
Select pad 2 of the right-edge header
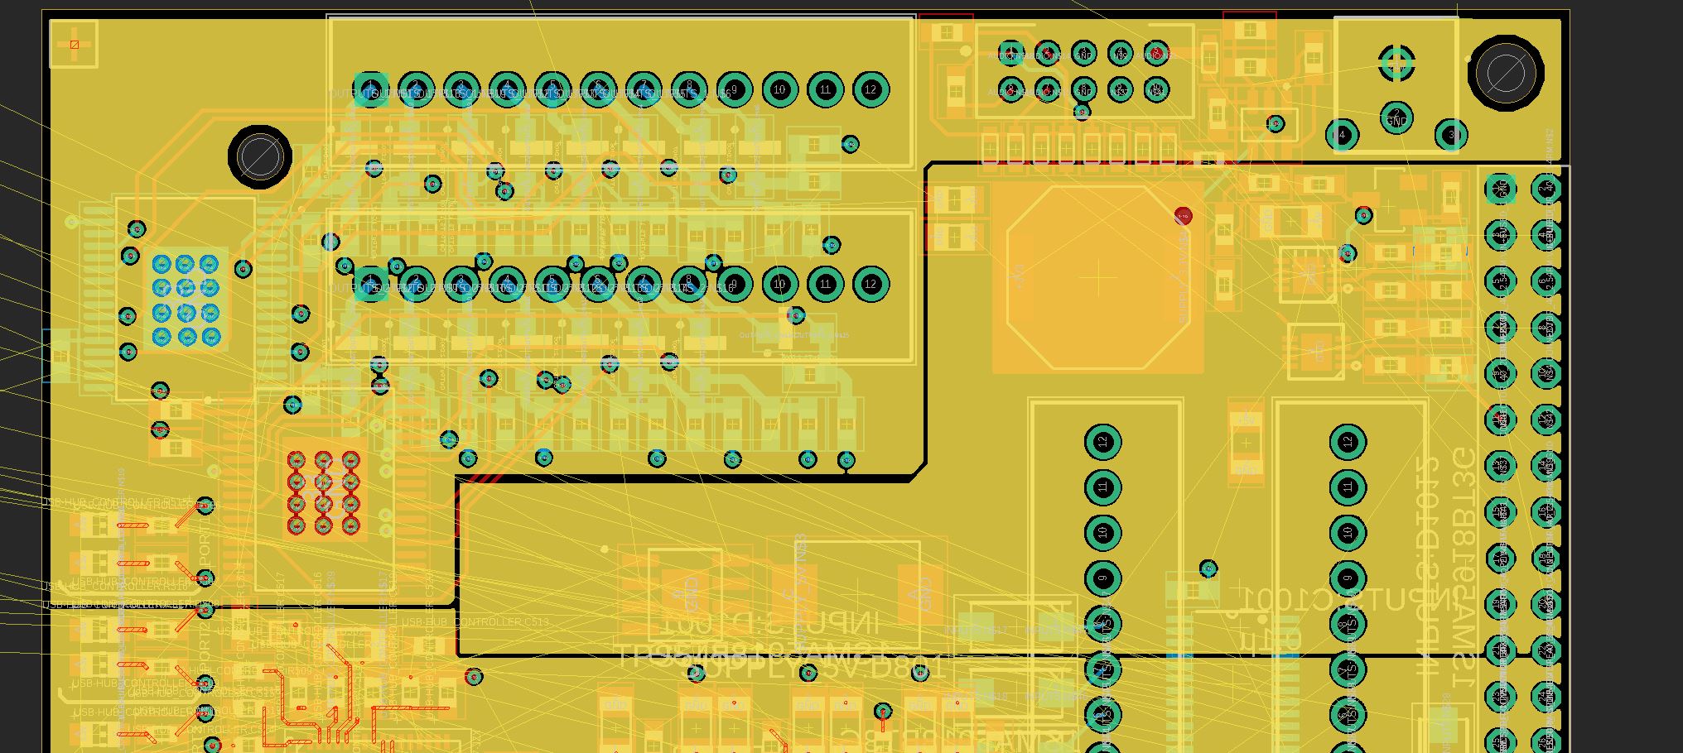pos(1546,189)
